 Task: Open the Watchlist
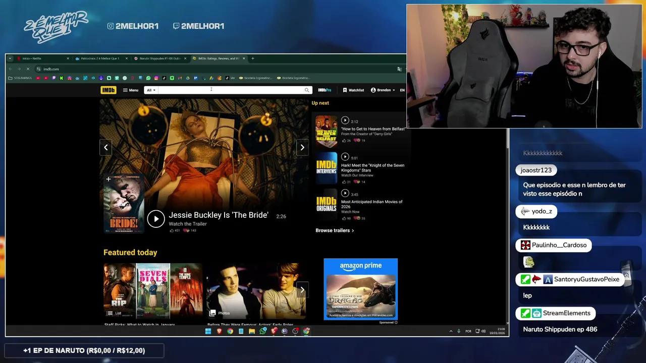[x=353, y=90]
